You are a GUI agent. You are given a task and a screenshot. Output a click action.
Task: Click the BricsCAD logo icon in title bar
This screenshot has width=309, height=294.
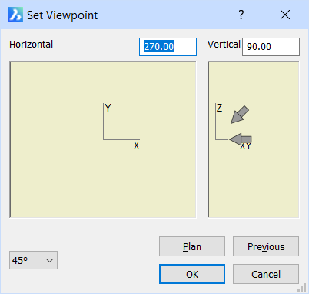[15, 15]
